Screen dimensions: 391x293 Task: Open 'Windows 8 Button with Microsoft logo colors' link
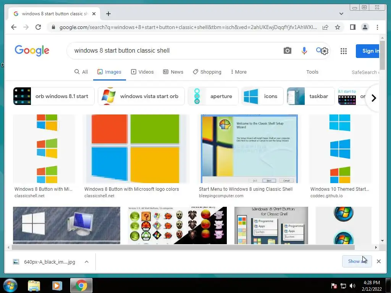tap(131, 189)
